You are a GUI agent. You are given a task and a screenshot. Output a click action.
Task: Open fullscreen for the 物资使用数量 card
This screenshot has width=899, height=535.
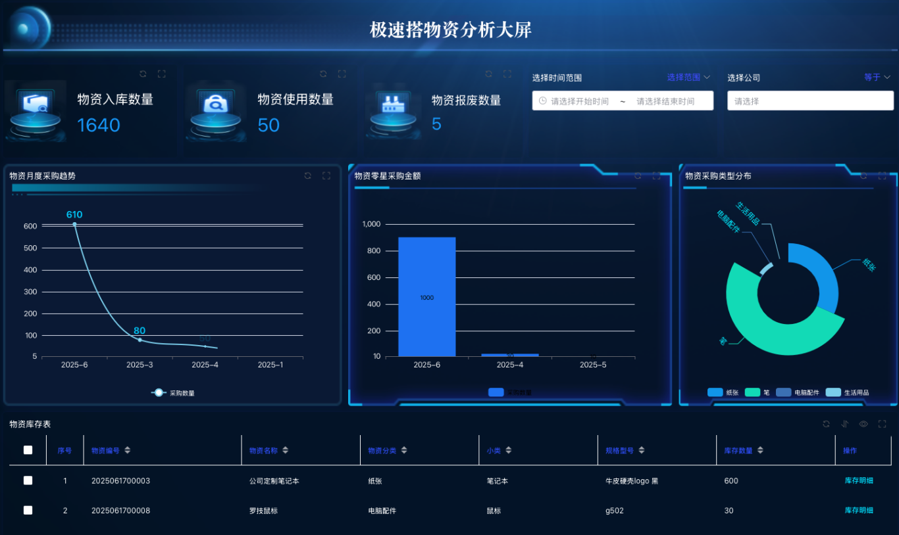[342, 74]
